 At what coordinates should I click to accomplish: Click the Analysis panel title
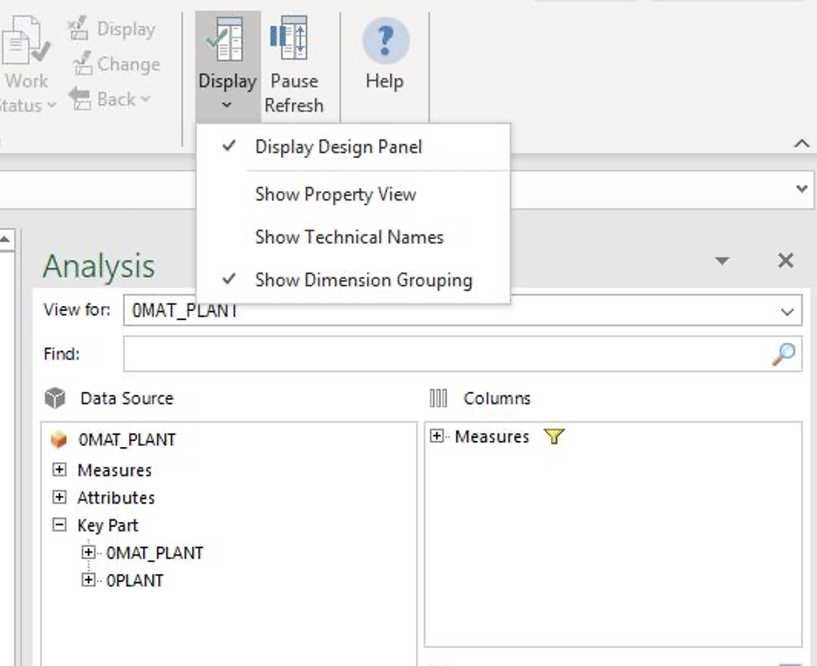(99, 266)
